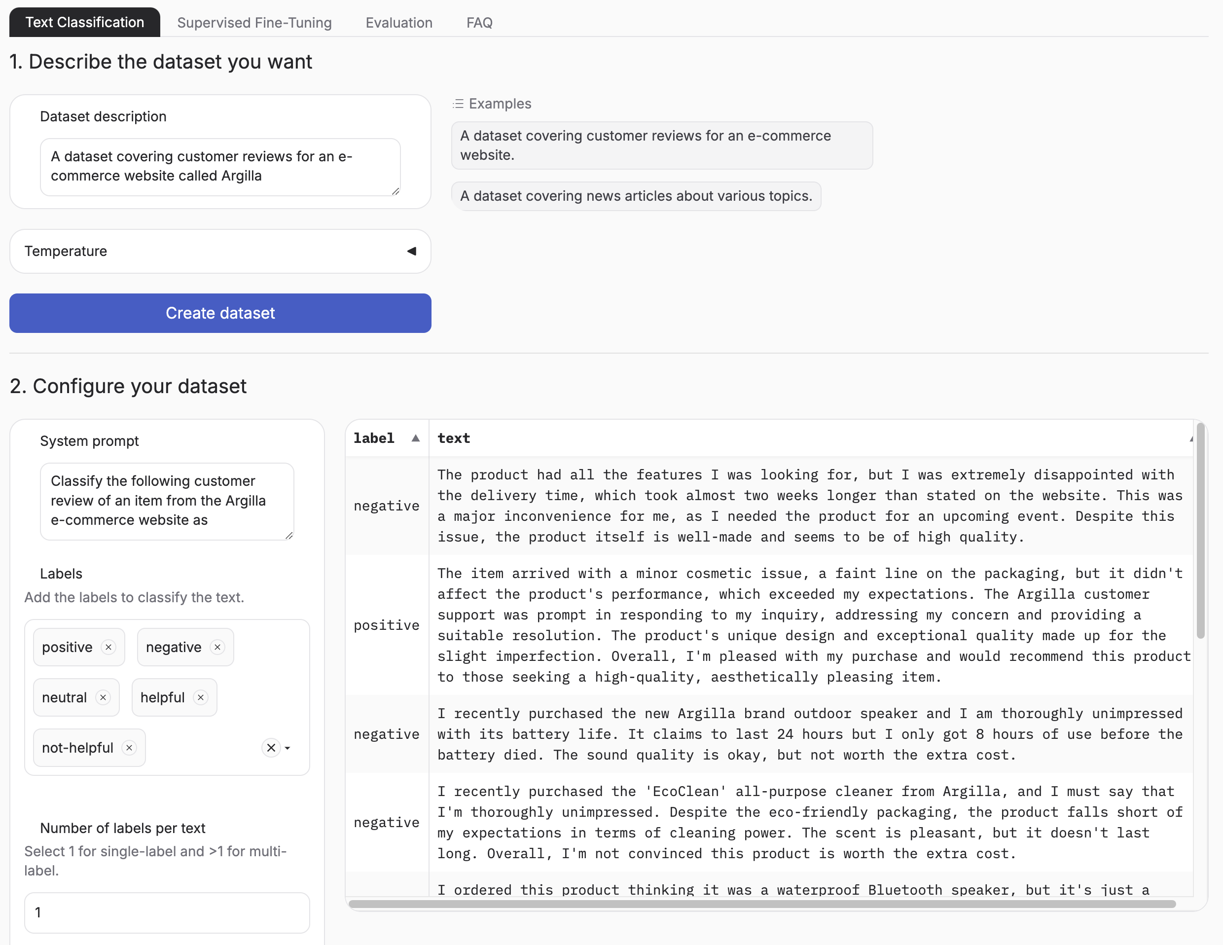Click the Temperature dropdown expander
1223x945 pixels.
click(x=411, y=250)
